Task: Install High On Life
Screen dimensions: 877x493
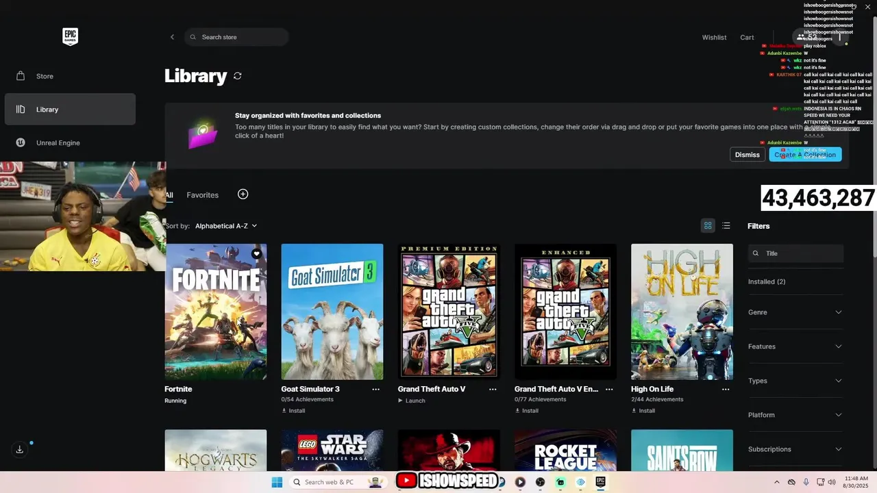Action: (643, 411)
